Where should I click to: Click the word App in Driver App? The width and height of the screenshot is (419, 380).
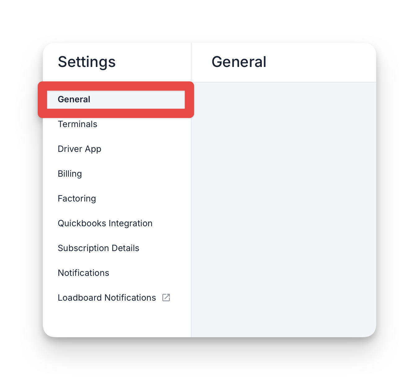pyautogui.click(x=93, y=149)
